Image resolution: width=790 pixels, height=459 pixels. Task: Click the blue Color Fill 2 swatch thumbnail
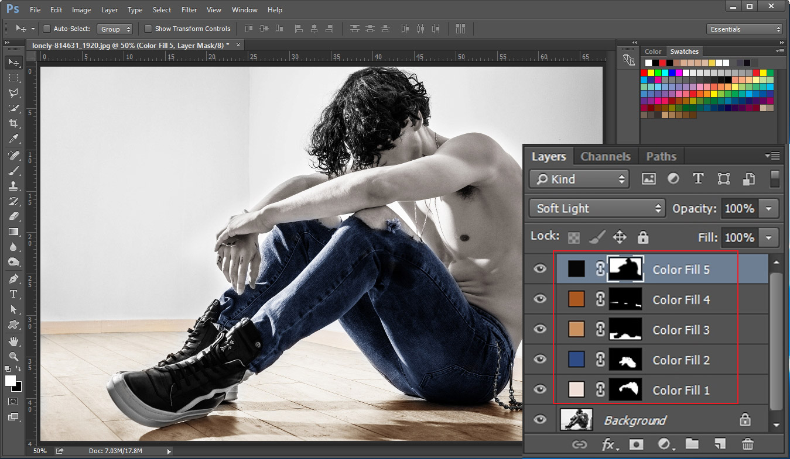click(576, 360)
